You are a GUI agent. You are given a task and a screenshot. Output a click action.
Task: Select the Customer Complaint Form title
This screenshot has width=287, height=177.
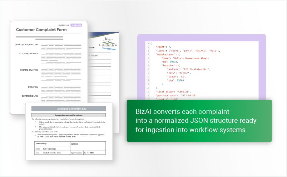pyautogui.click(x=41, y=30)
